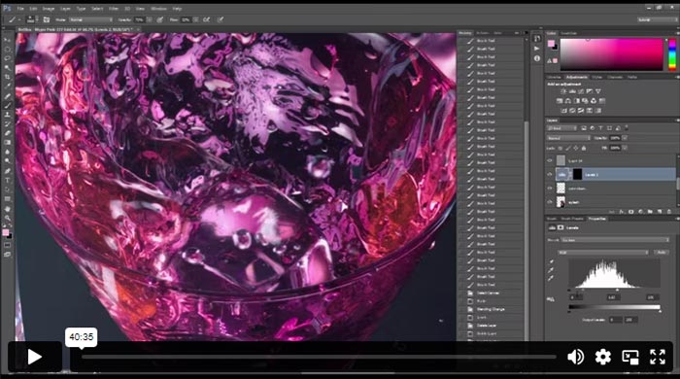Open the Window menu
Viewport: 680px width, 379px height.
[158, 8]
